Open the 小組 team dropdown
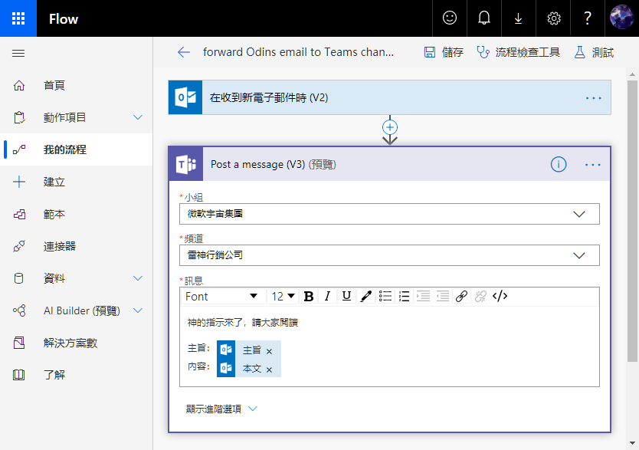The image size is (639, 450). (389, 214)
